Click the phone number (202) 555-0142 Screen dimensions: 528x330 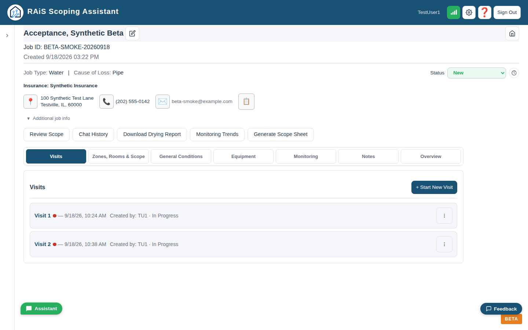coord(133,102)
